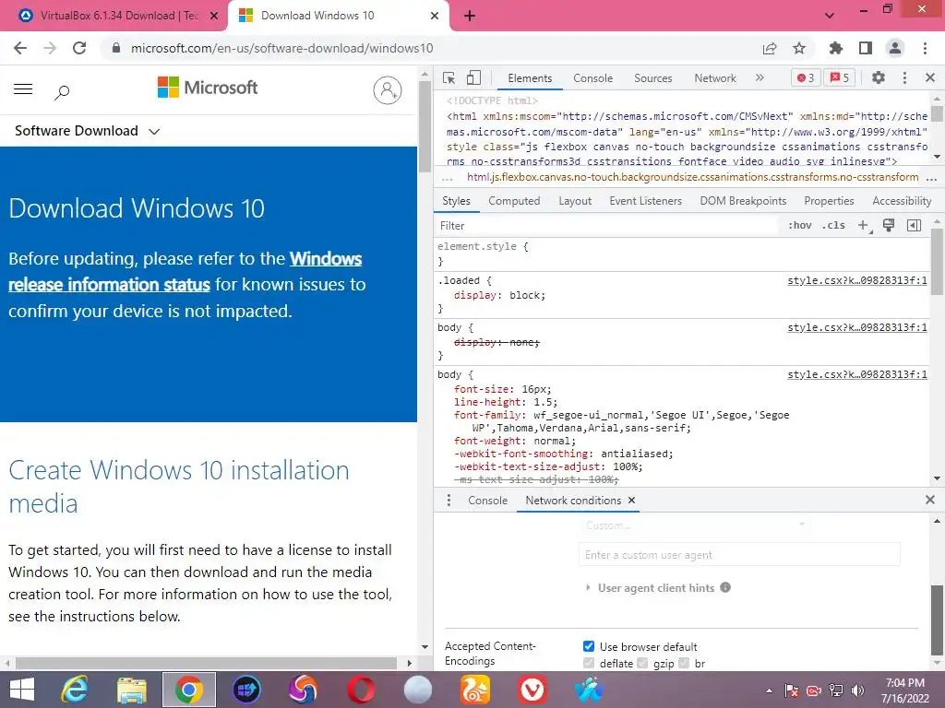Toggle .cls element classes panel
This screenshot has width=945, height=708.
coord(833,225)
